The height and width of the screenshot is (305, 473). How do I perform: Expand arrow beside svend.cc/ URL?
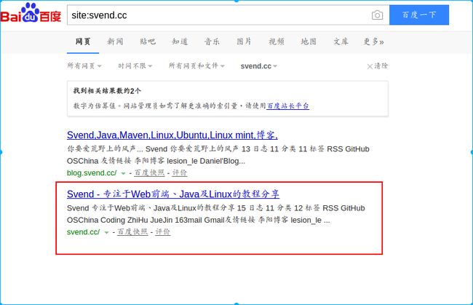click(x=106, y=233)
